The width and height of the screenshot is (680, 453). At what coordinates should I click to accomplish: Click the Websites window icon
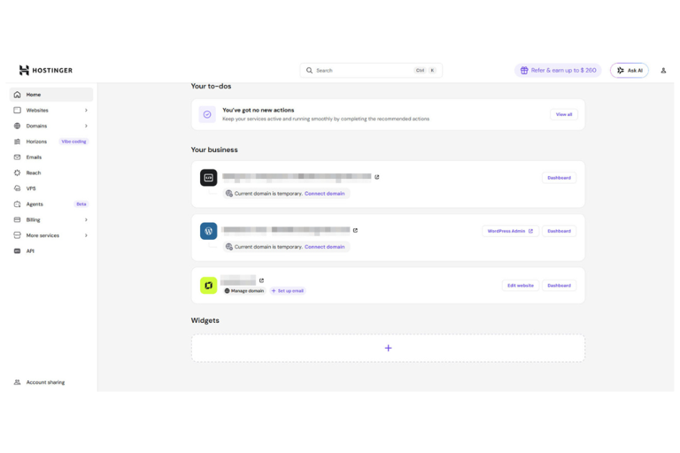18,110
